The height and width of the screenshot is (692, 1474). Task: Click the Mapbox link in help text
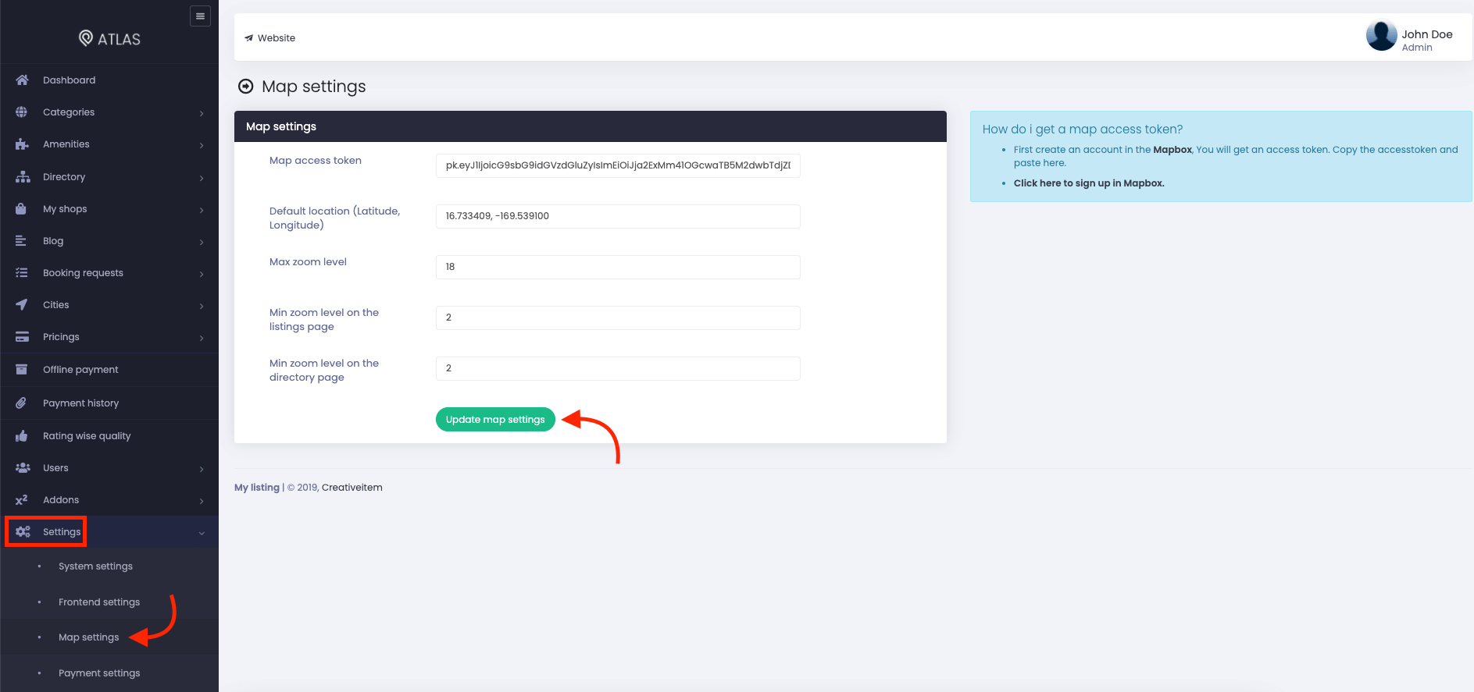coord(1172,150)
